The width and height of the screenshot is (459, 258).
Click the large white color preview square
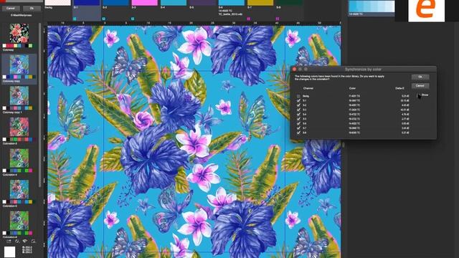(x=9, y=252)
